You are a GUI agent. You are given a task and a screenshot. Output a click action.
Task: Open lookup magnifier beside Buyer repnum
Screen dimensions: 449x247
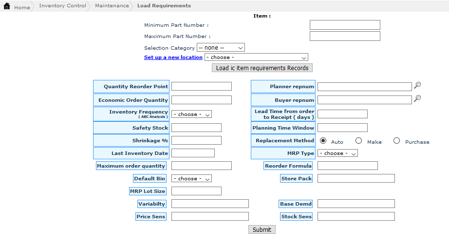click(417, 99)
